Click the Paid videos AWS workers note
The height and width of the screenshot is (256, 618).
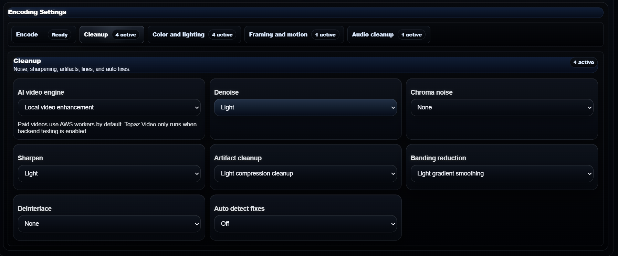(107, 128)
